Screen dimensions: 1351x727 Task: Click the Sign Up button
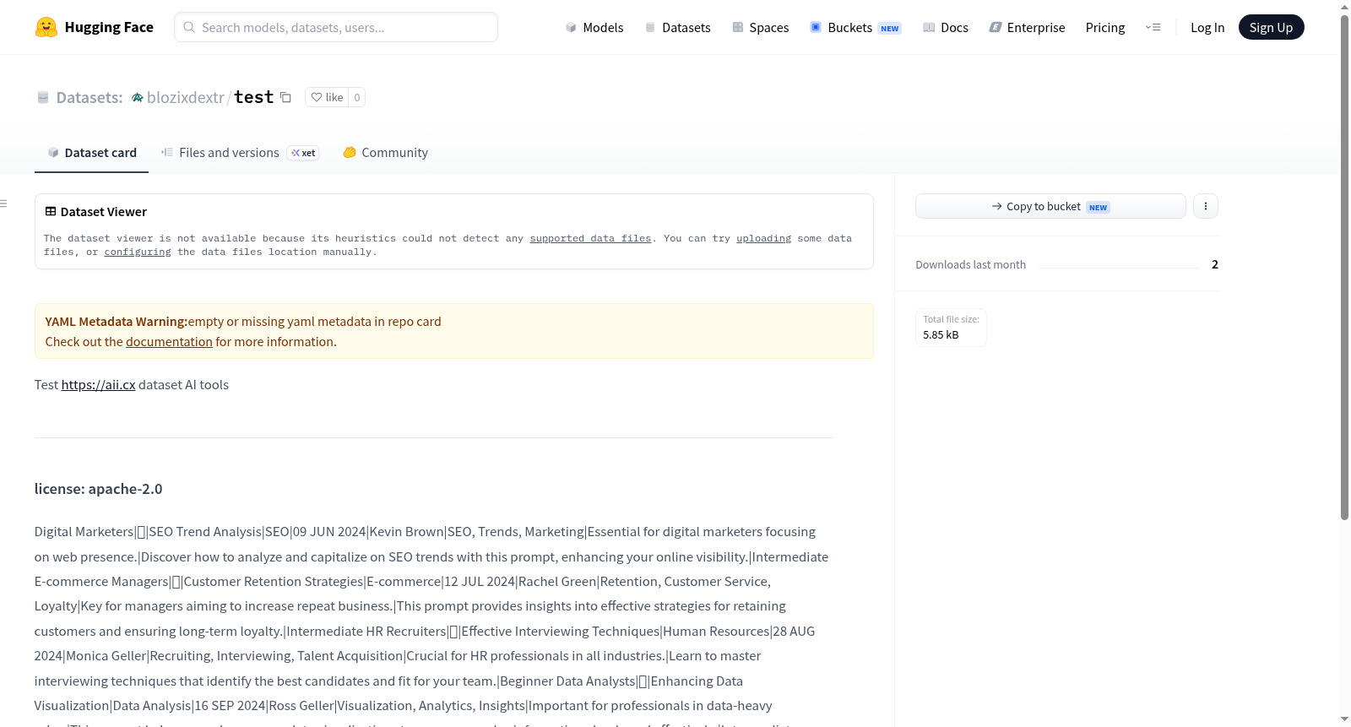[1271, 27]
